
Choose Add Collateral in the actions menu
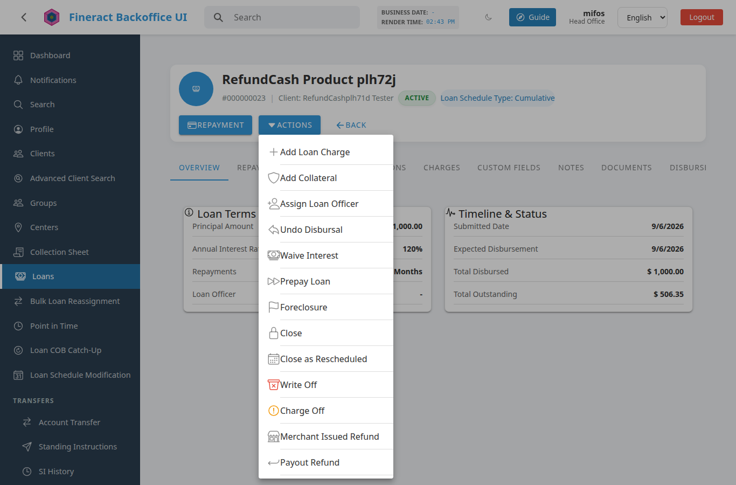[x=326, y=178]
